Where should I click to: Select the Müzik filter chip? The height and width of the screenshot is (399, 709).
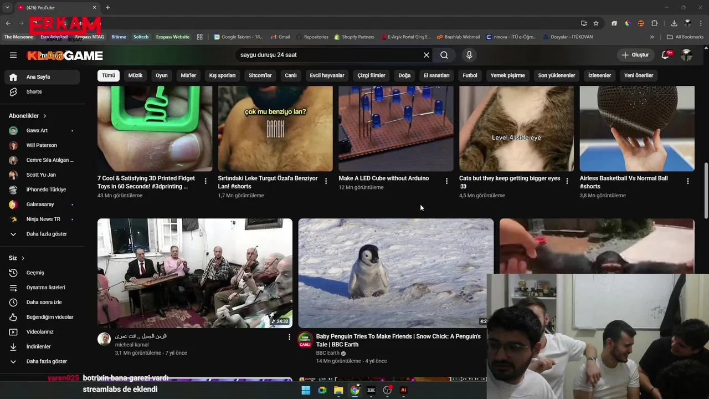pos(135,75)
